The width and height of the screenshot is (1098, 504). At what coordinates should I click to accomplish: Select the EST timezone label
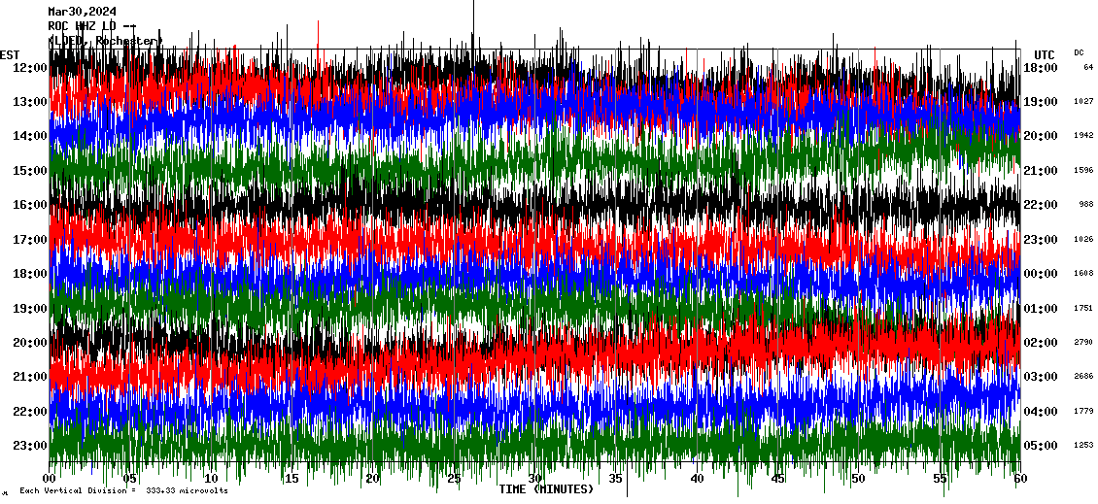(x=10, y=54)
